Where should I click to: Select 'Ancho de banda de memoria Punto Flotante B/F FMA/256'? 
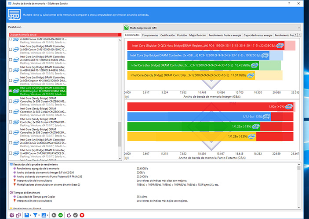pos(49,177)
